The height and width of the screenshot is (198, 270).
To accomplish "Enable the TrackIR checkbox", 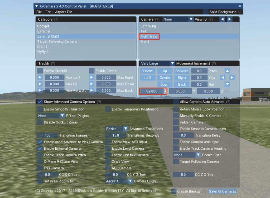I will [x=40, y=71].
